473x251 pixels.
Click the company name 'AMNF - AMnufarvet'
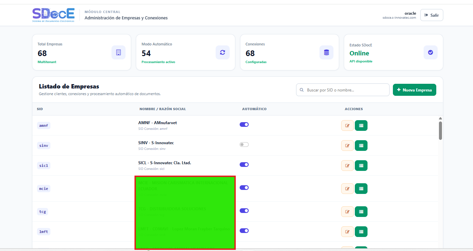click(158, 123)
